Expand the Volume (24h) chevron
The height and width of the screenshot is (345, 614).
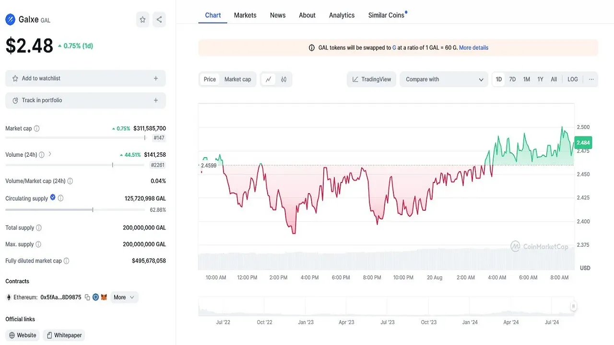pyautogui.click(x=49, y=154)
